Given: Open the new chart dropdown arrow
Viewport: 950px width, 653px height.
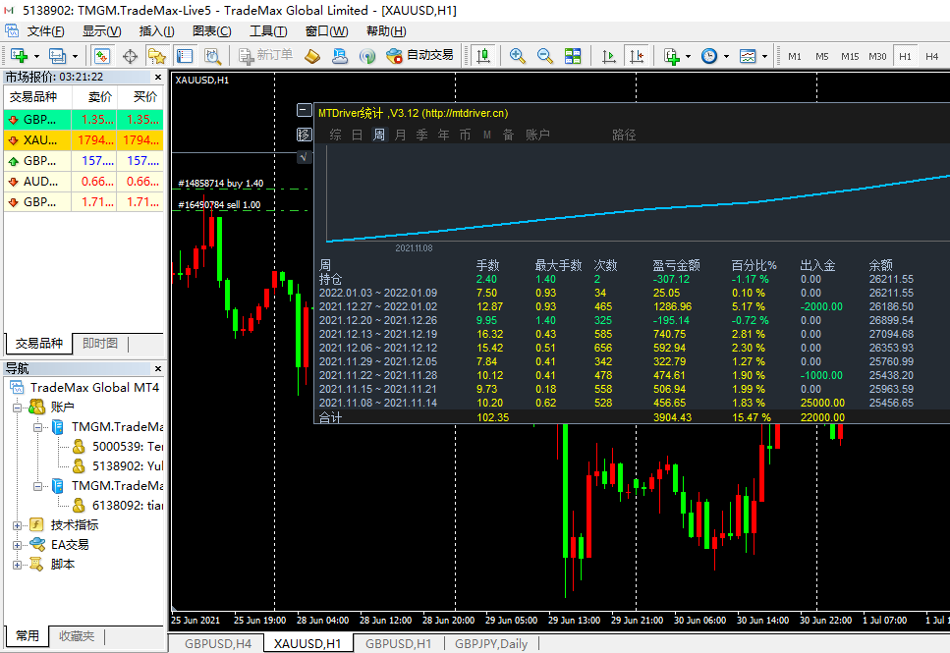Looking at the screenshot, I should (36, 56).
